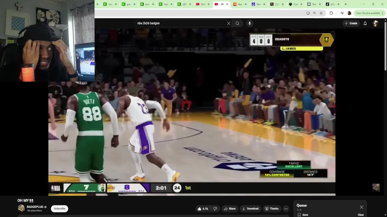Image resolution: width=387 pixels, height=217 pixels.
Task: Open a new browser tab
Action: point(346,4)
